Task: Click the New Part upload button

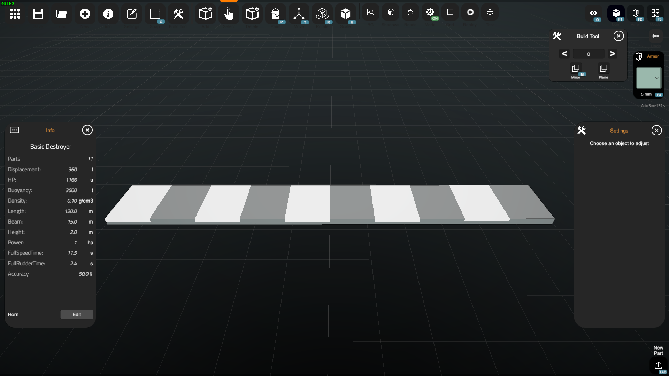Action: (x=658, y=365)
